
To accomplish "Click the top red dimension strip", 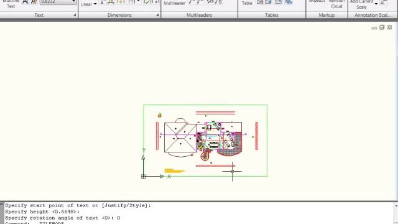I will 216,113.
